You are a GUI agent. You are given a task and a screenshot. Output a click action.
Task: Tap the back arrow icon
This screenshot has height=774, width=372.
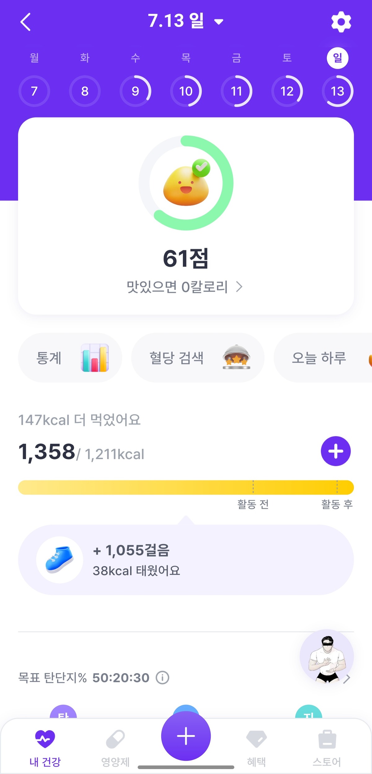[25, 22]
